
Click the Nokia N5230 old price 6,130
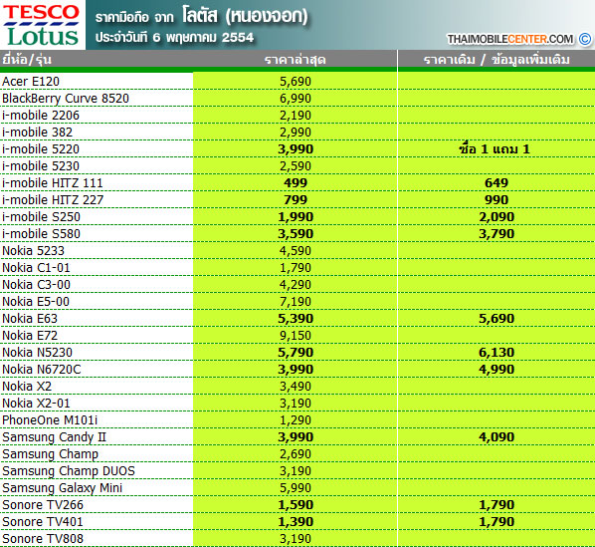(496, 353)
